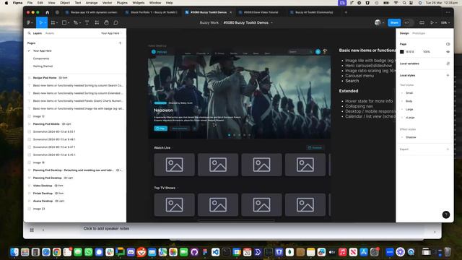Open the Figma main menu icon
Image resolution: width=462 pixels, height=260 pixels.
(29, 22)
